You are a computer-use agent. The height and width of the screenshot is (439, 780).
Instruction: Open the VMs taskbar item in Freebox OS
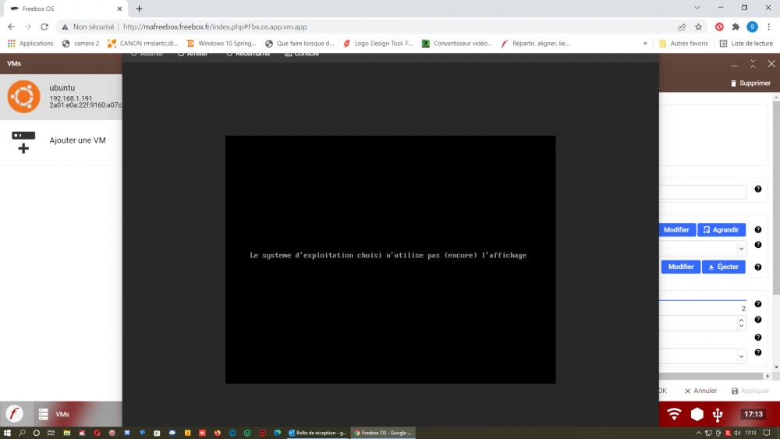pyautogui.click(x=55, y=414)
